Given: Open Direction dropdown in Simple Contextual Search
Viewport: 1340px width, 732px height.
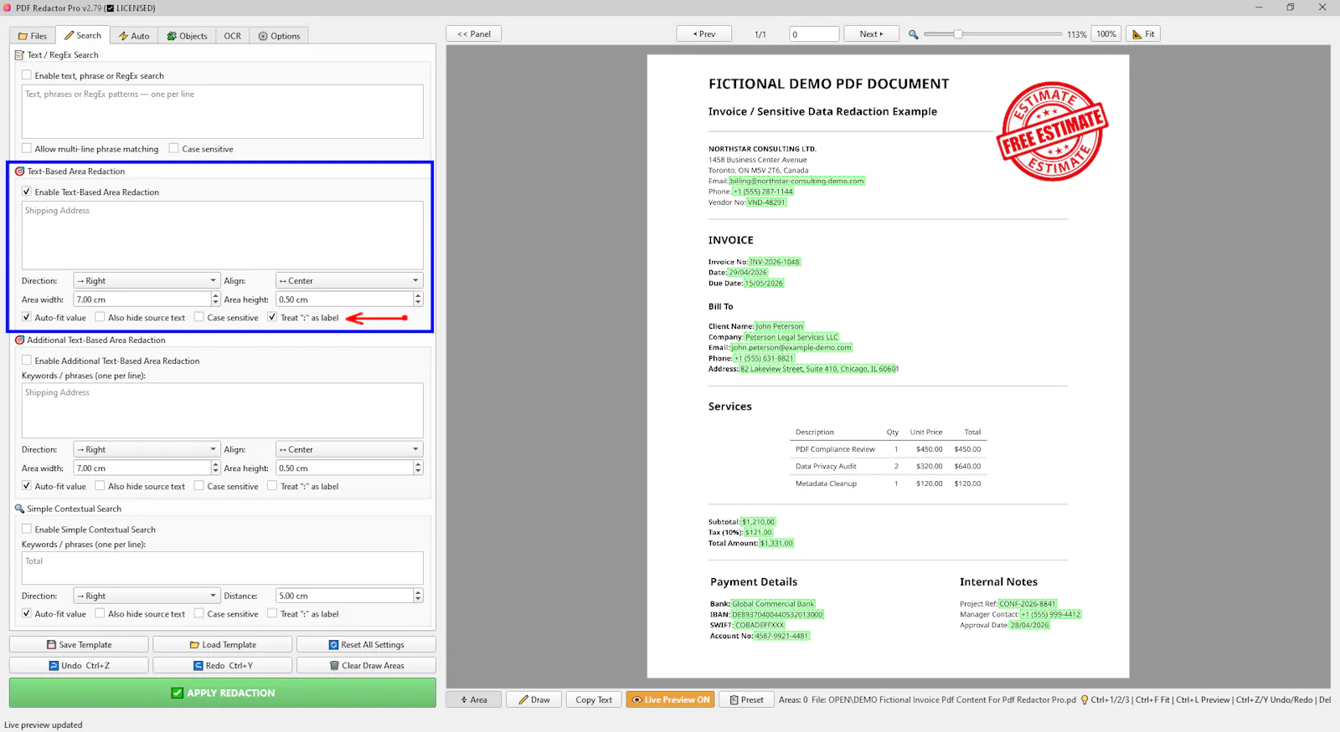Looking at the screenshot, I should 147,596.
